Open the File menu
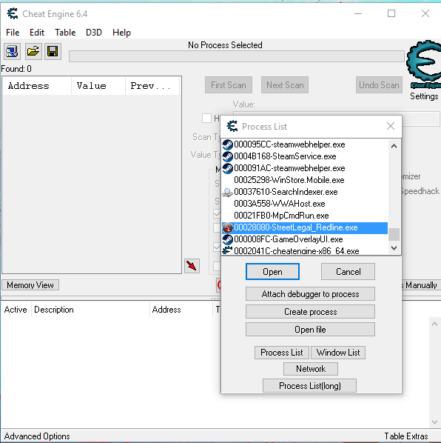Viewport: 441px width, 443px height. click(13, 33)
